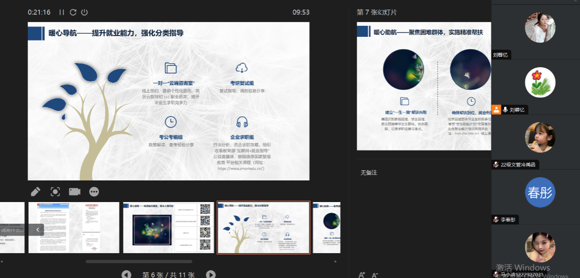
Task: Select the QR code slide thumbnail
Action: [168, 227]
